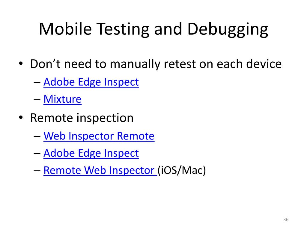Click the dash before Remote Web Inspector
Screen dimensions: 307x230
click(37, 170)
